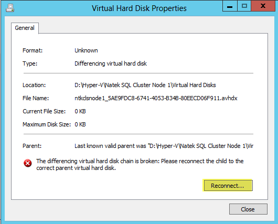This screenshot has width=278, height=224.
Task: Select the General tab
Action: click(x=25, y=28)
